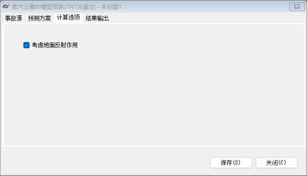
Task: View accident source settings via 事故源
Action: click(13, 18)
